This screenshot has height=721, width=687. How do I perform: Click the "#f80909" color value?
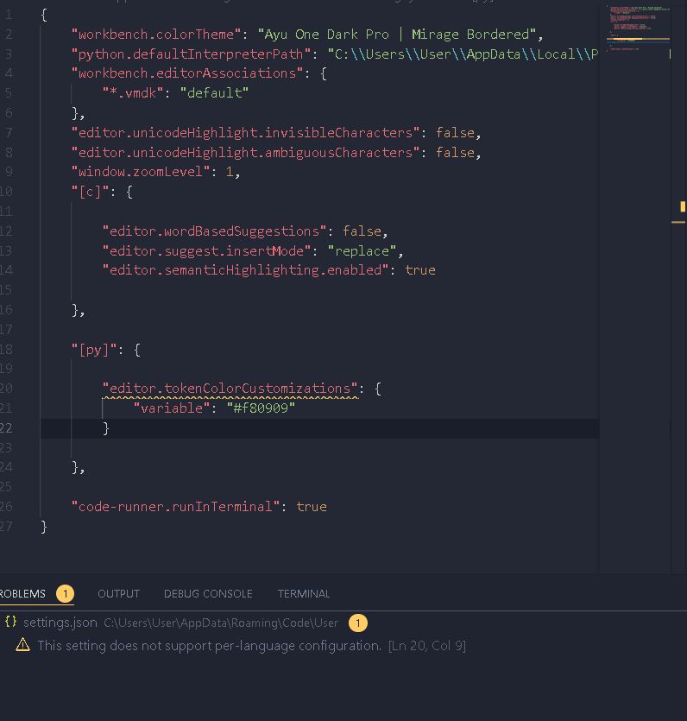261,408
